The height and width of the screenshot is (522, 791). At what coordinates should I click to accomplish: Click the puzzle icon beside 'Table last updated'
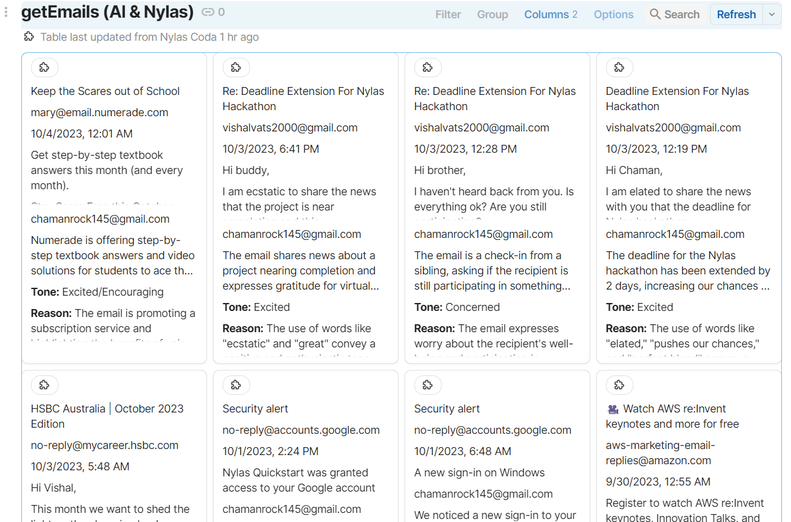[x=29, y=37]
